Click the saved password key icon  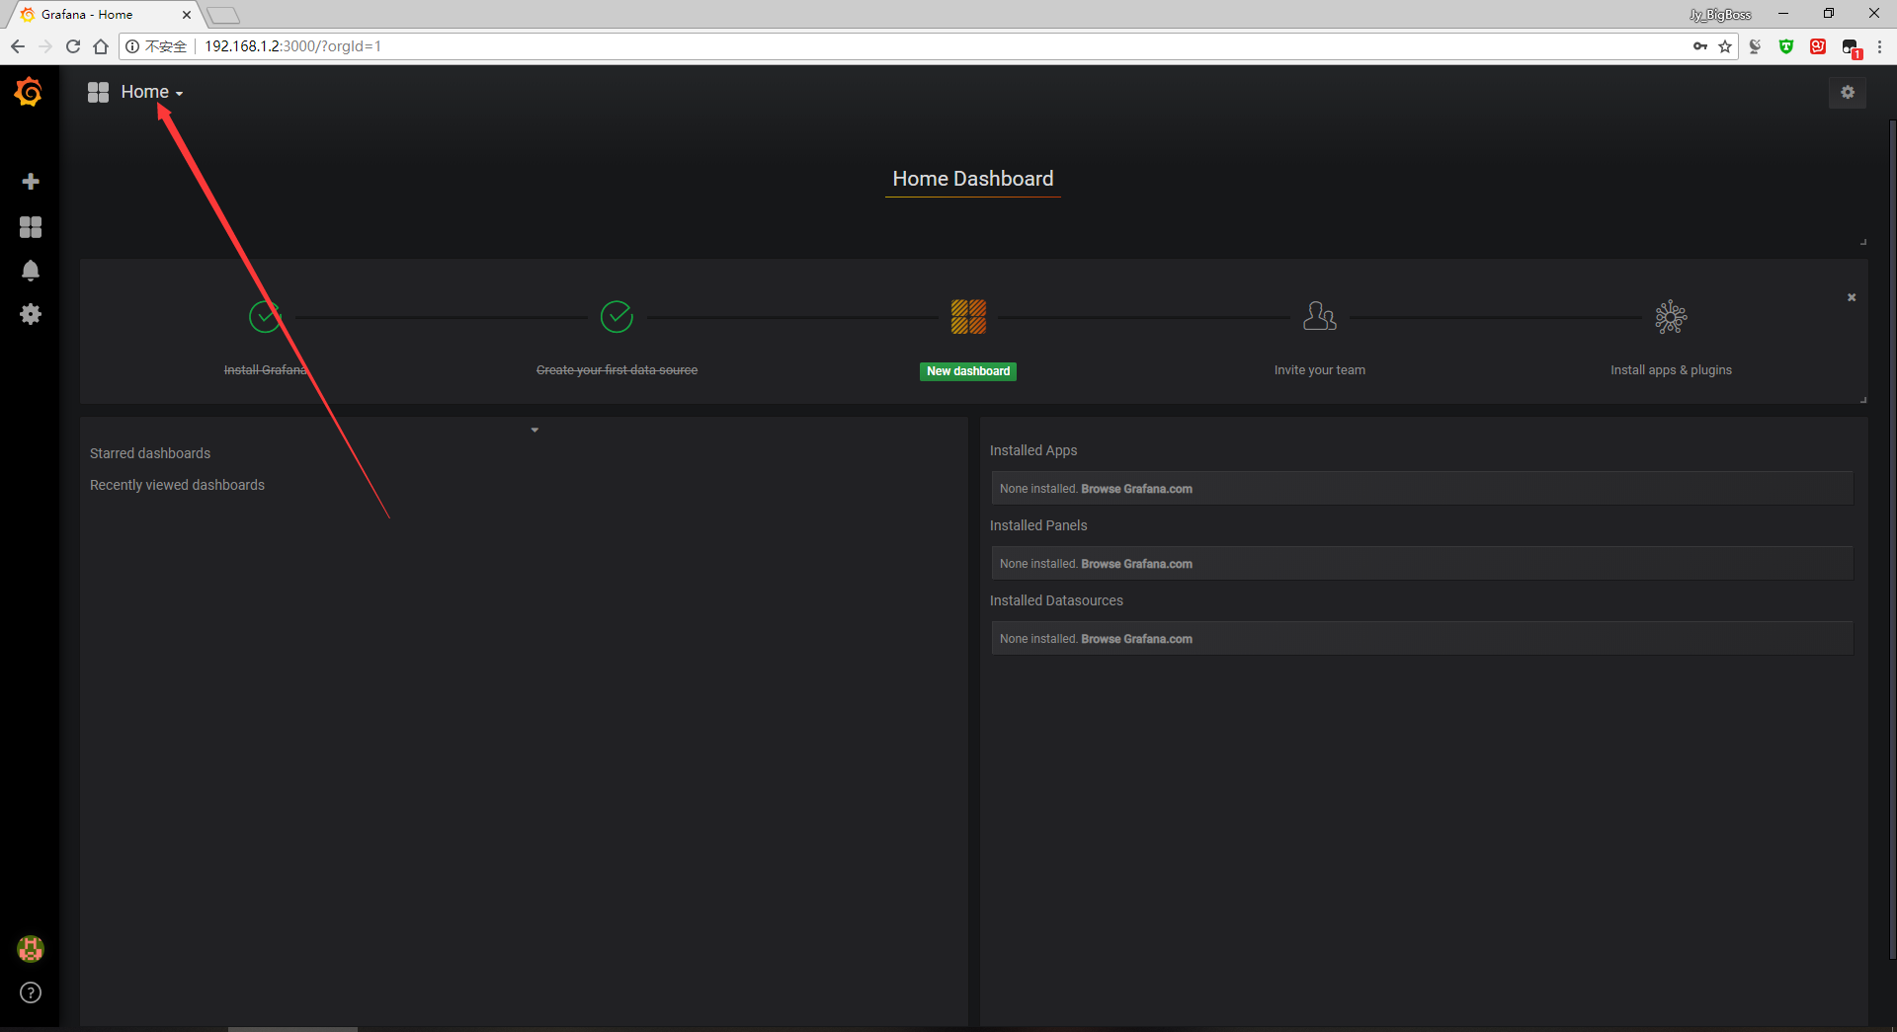pyautogui.click(x=1700, y=46)
